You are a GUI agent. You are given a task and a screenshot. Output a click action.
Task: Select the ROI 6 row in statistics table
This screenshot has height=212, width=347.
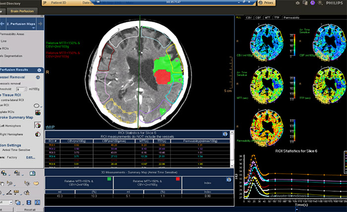pos(137,164)
